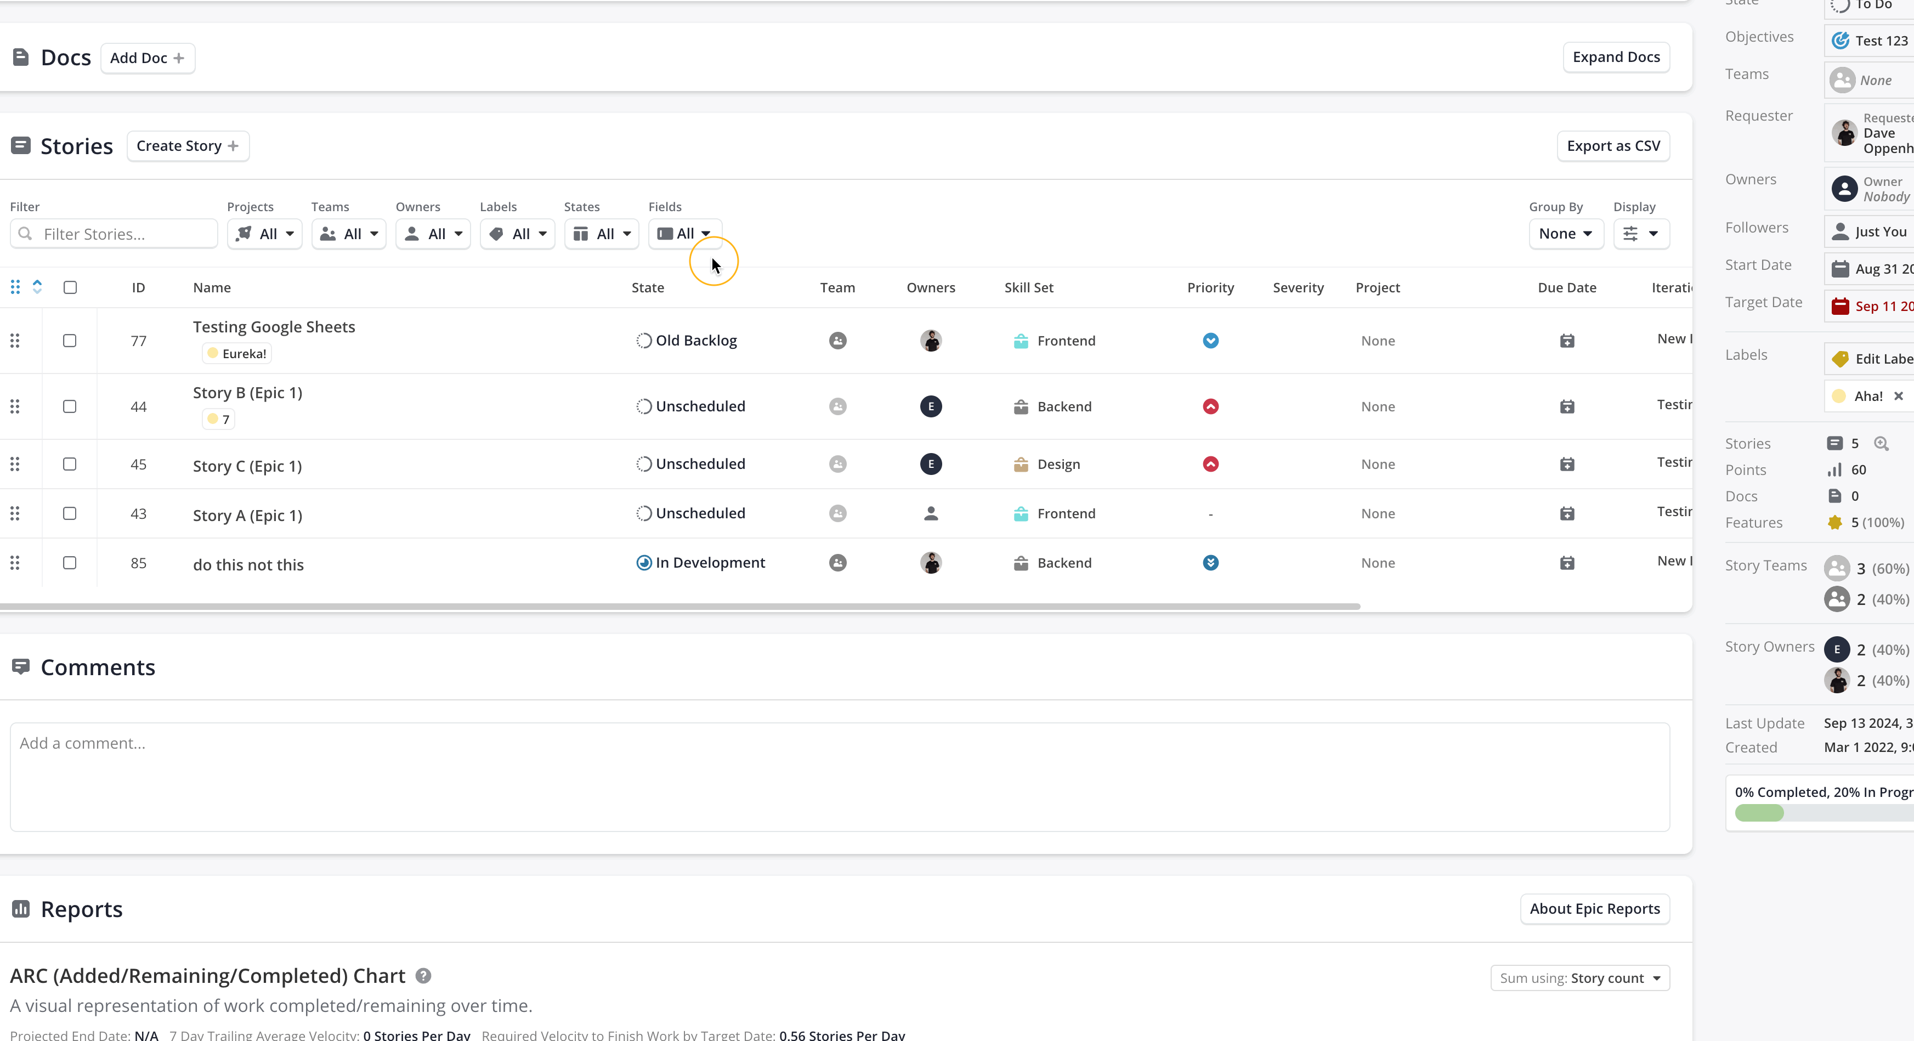Viewport: 1914px width, 1041px height.
Task: Open the Fields filter dropdown
Action: point(684,234)
